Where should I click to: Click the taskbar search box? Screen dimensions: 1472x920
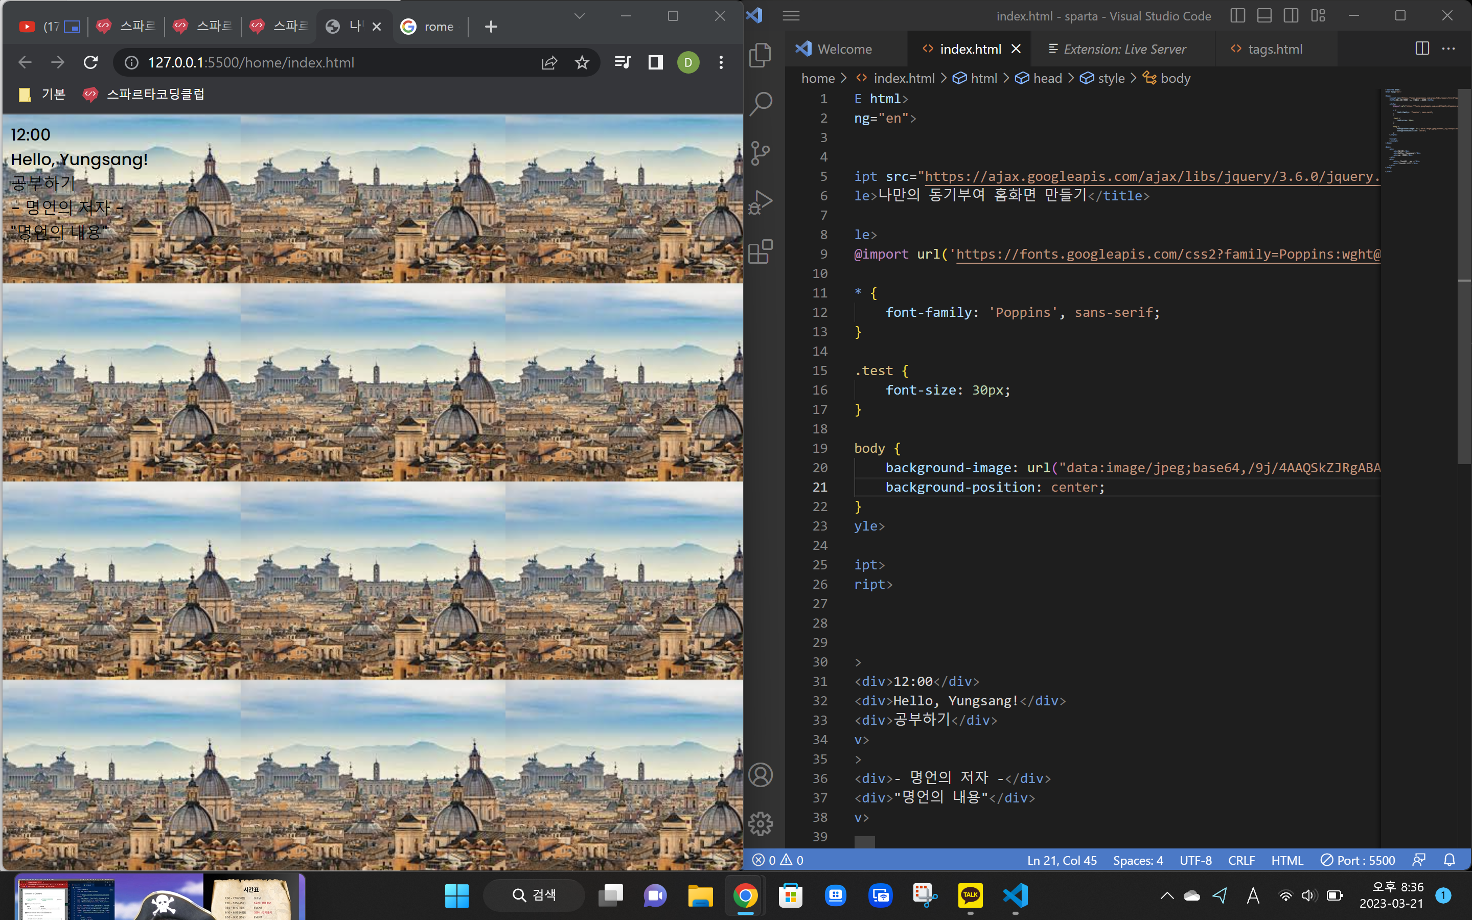click(534, 895)
